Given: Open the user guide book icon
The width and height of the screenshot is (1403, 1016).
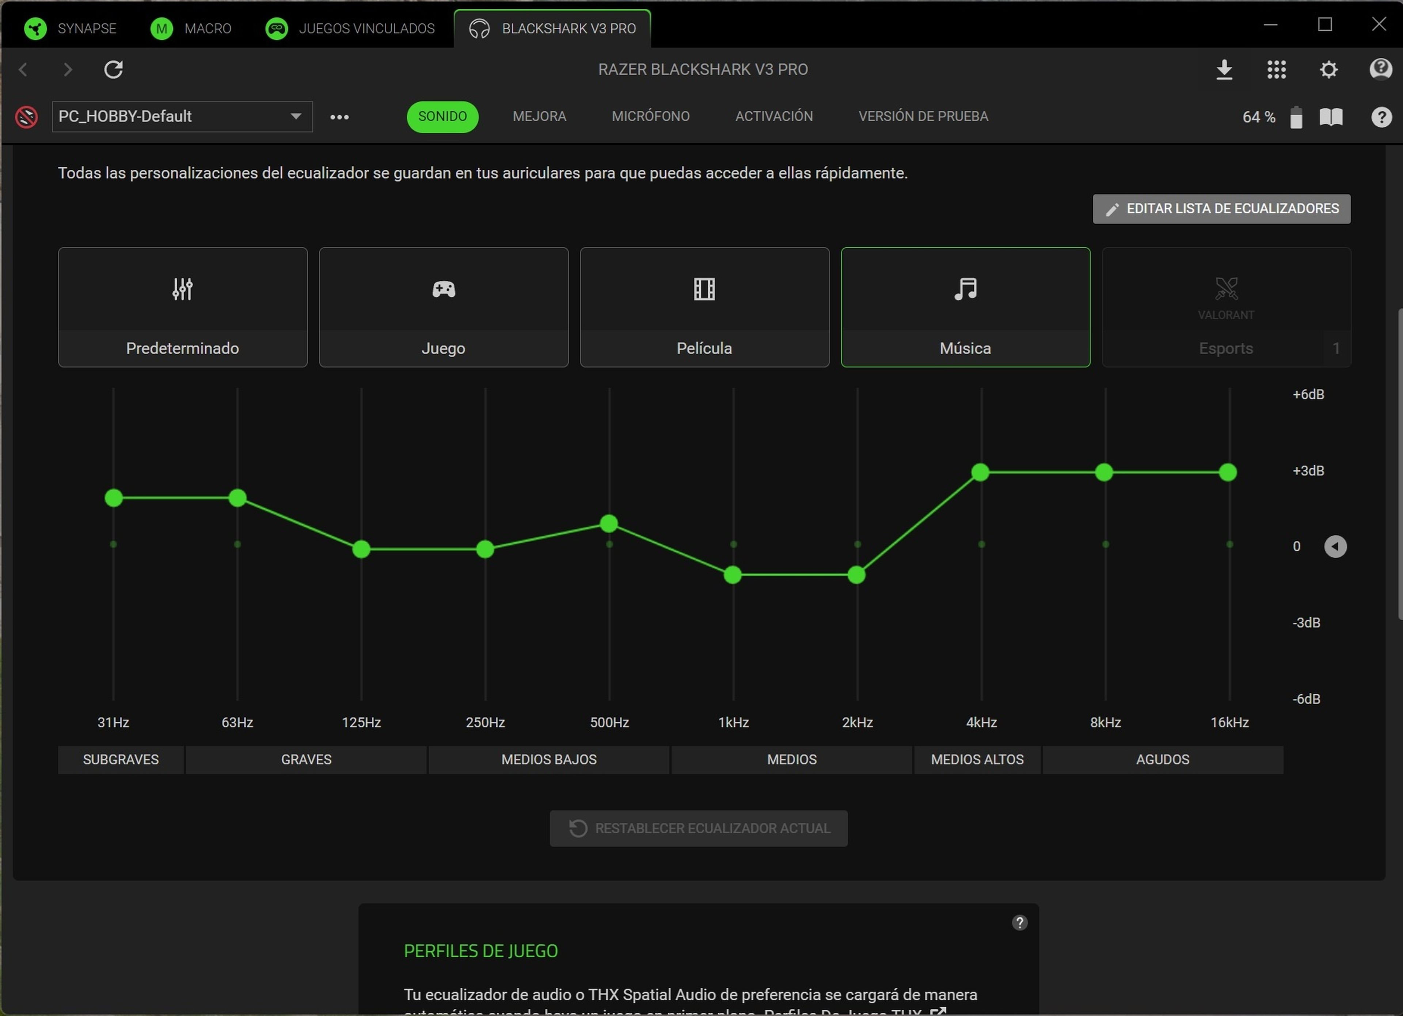Looking at the screenshot, I should pos(1331,117).
